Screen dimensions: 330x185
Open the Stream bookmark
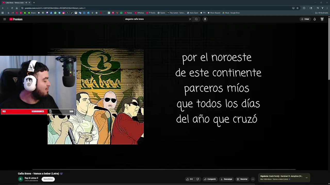[32, 13]
